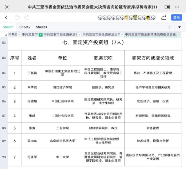Open the collaborator avatars list

click(x=127, y=17)
